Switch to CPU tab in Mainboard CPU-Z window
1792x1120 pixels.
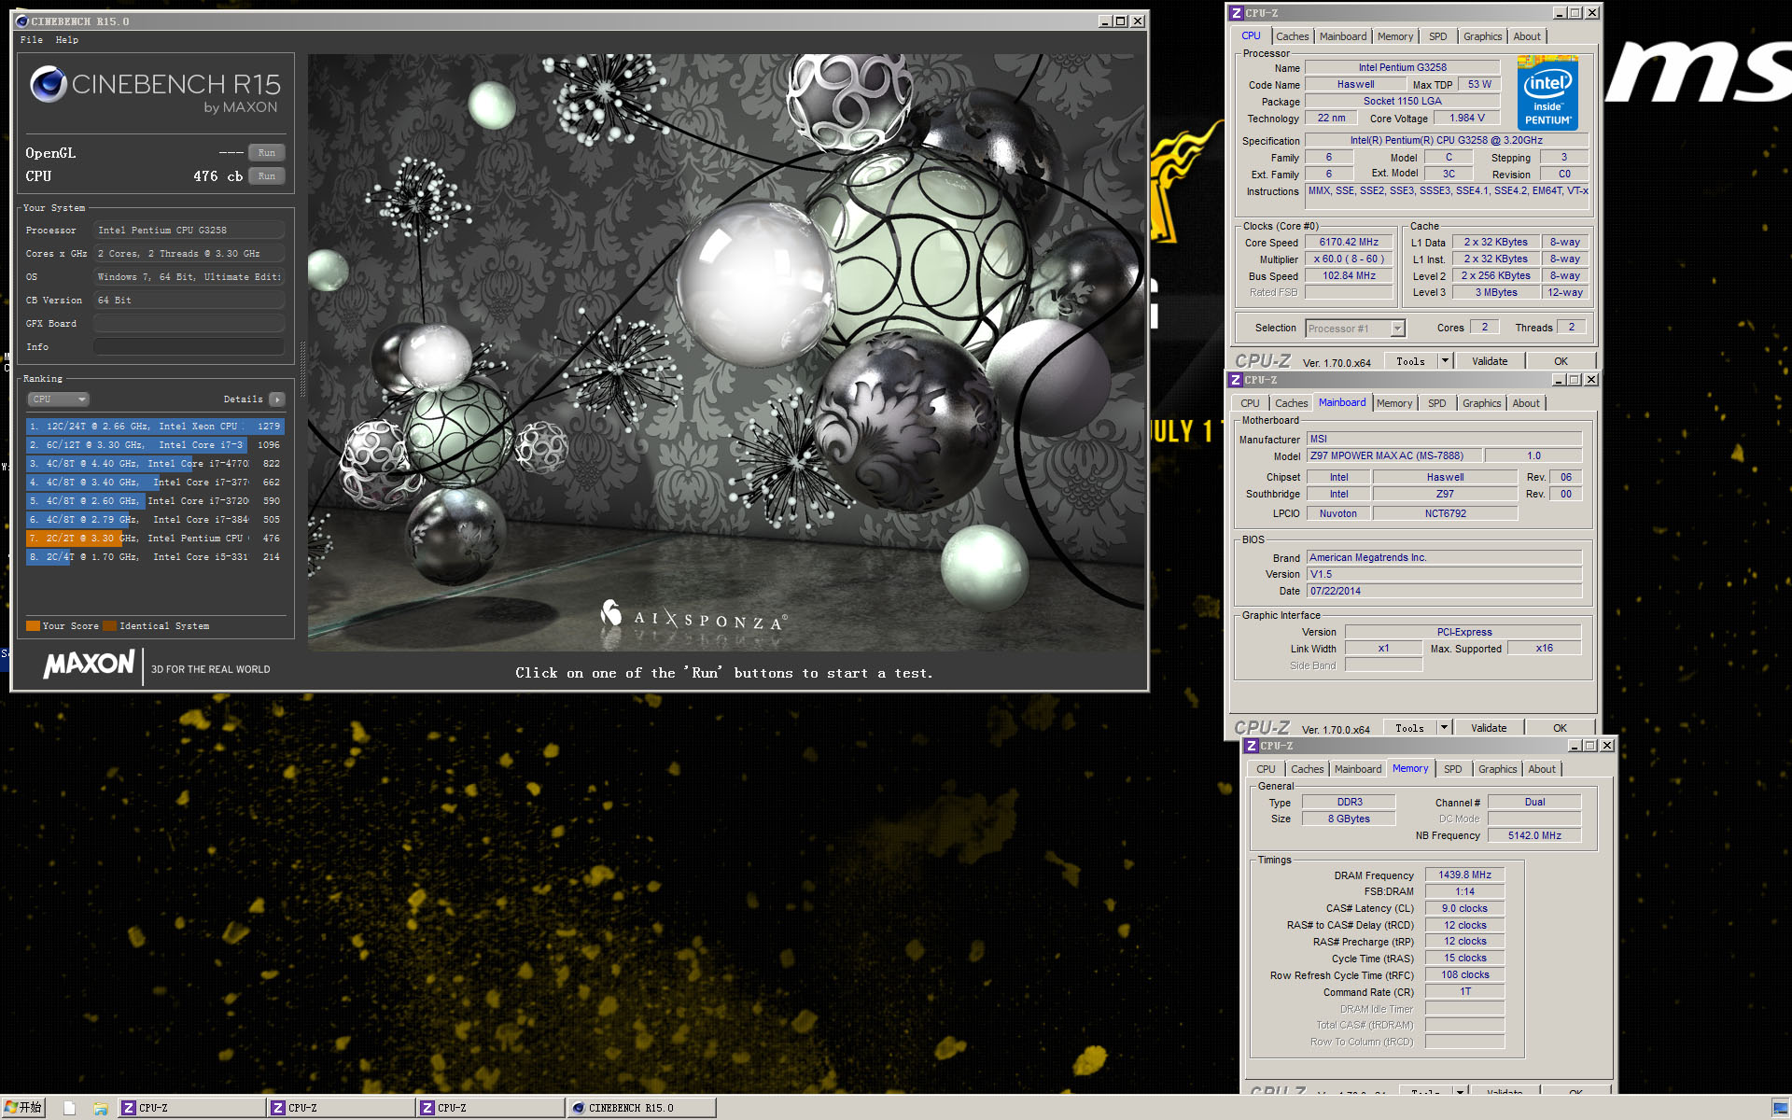1250,403
